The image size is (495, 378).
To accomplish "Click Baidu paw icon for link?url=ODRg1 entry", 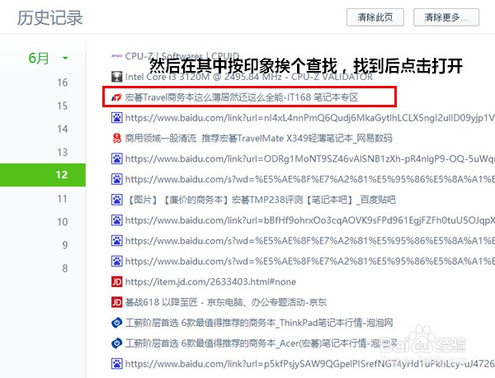I will click(x=116, y=158).
